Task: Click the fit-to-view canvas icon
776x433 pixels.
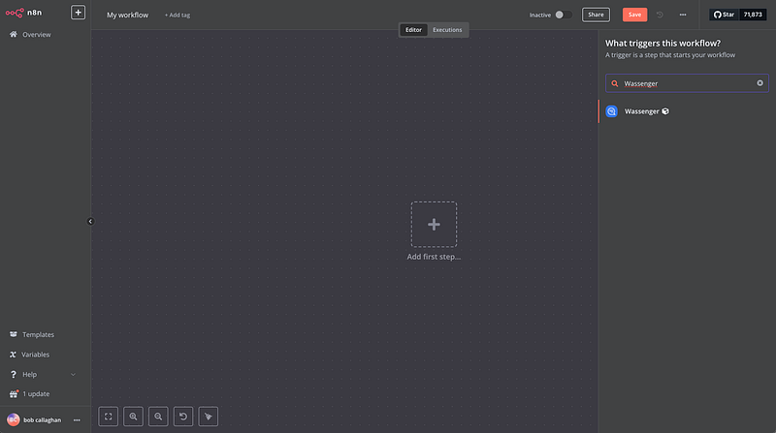Action: point(109,417)
